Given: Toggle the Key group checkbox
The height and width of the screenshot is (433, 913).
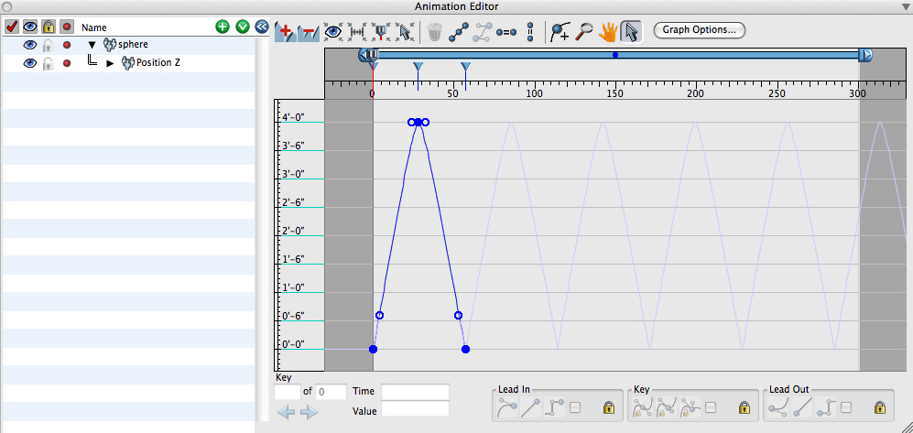Looking at the screenshot, I should 711,407.
